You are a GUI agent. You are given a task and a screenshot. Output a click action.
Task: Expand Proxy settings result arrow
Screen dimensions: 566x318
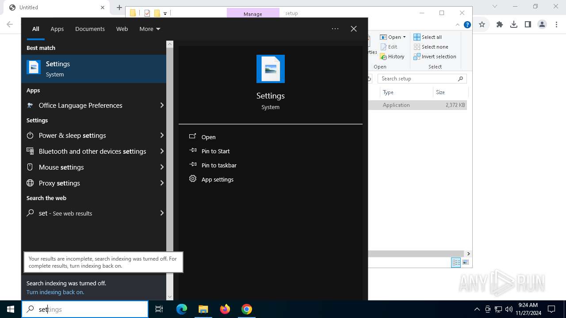(x=162, y=183)
